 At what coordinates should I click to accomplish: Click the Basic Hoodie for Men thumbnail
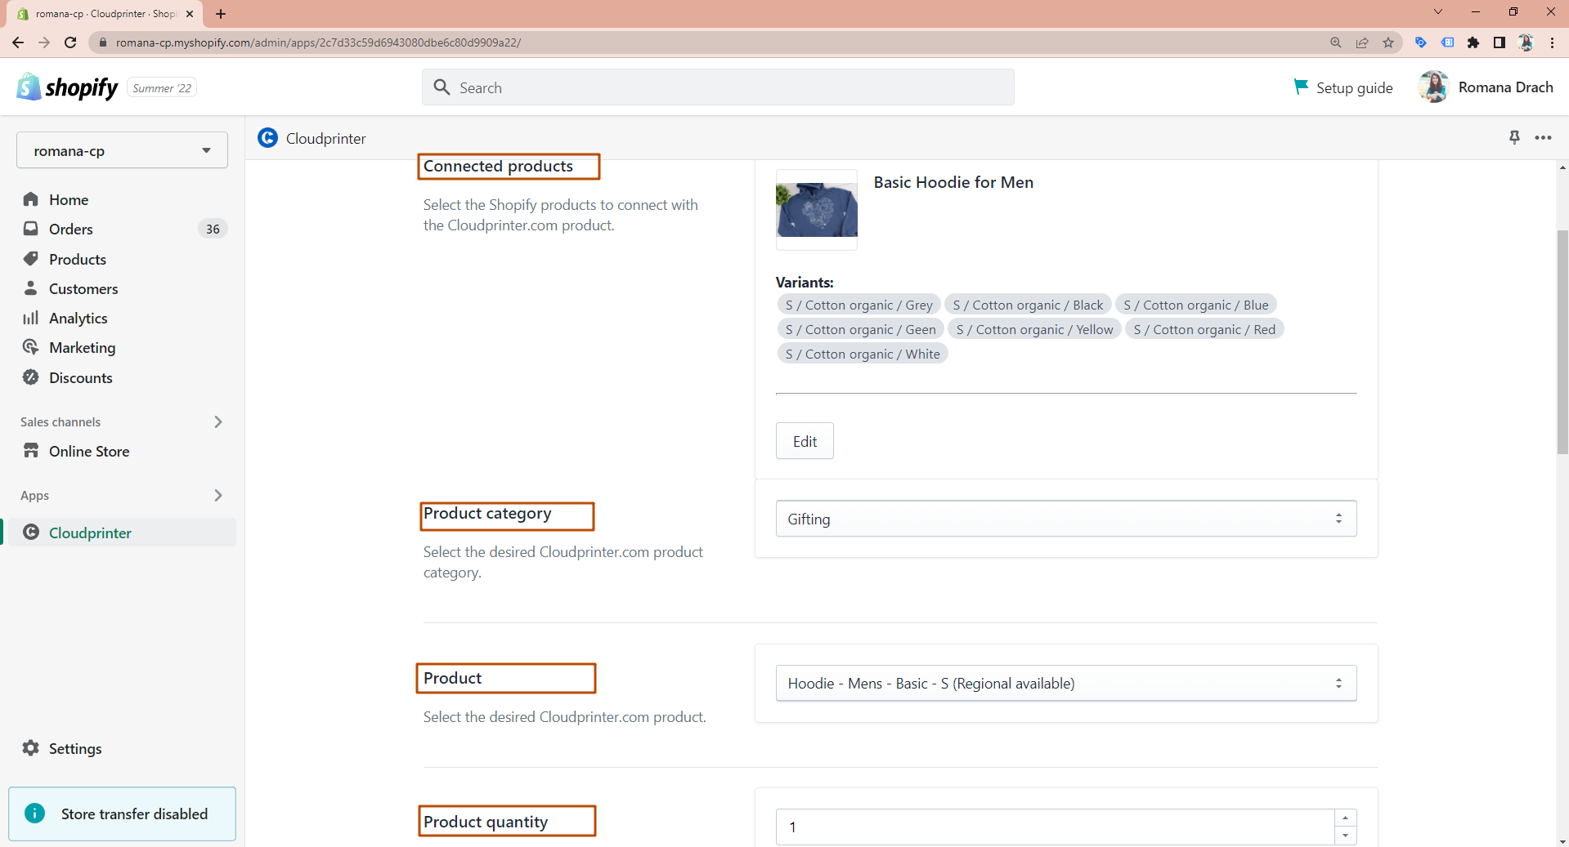coord(817,210)
